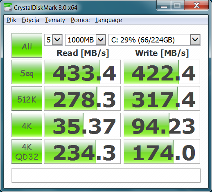The width and height of the screenshot is (212, 192).
Task: Start the 4K QD32 benchmark test
Action: pyautogui.click(x=27, y=152)
